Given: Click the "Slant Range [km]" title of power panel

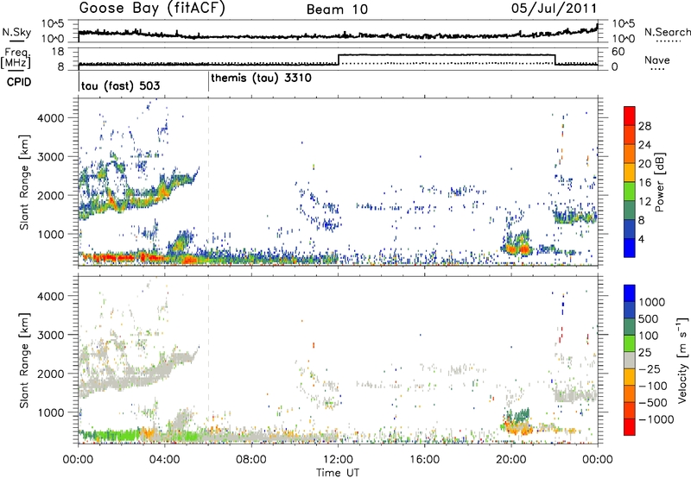Looking at the screenshot, I should pos(24,182).
